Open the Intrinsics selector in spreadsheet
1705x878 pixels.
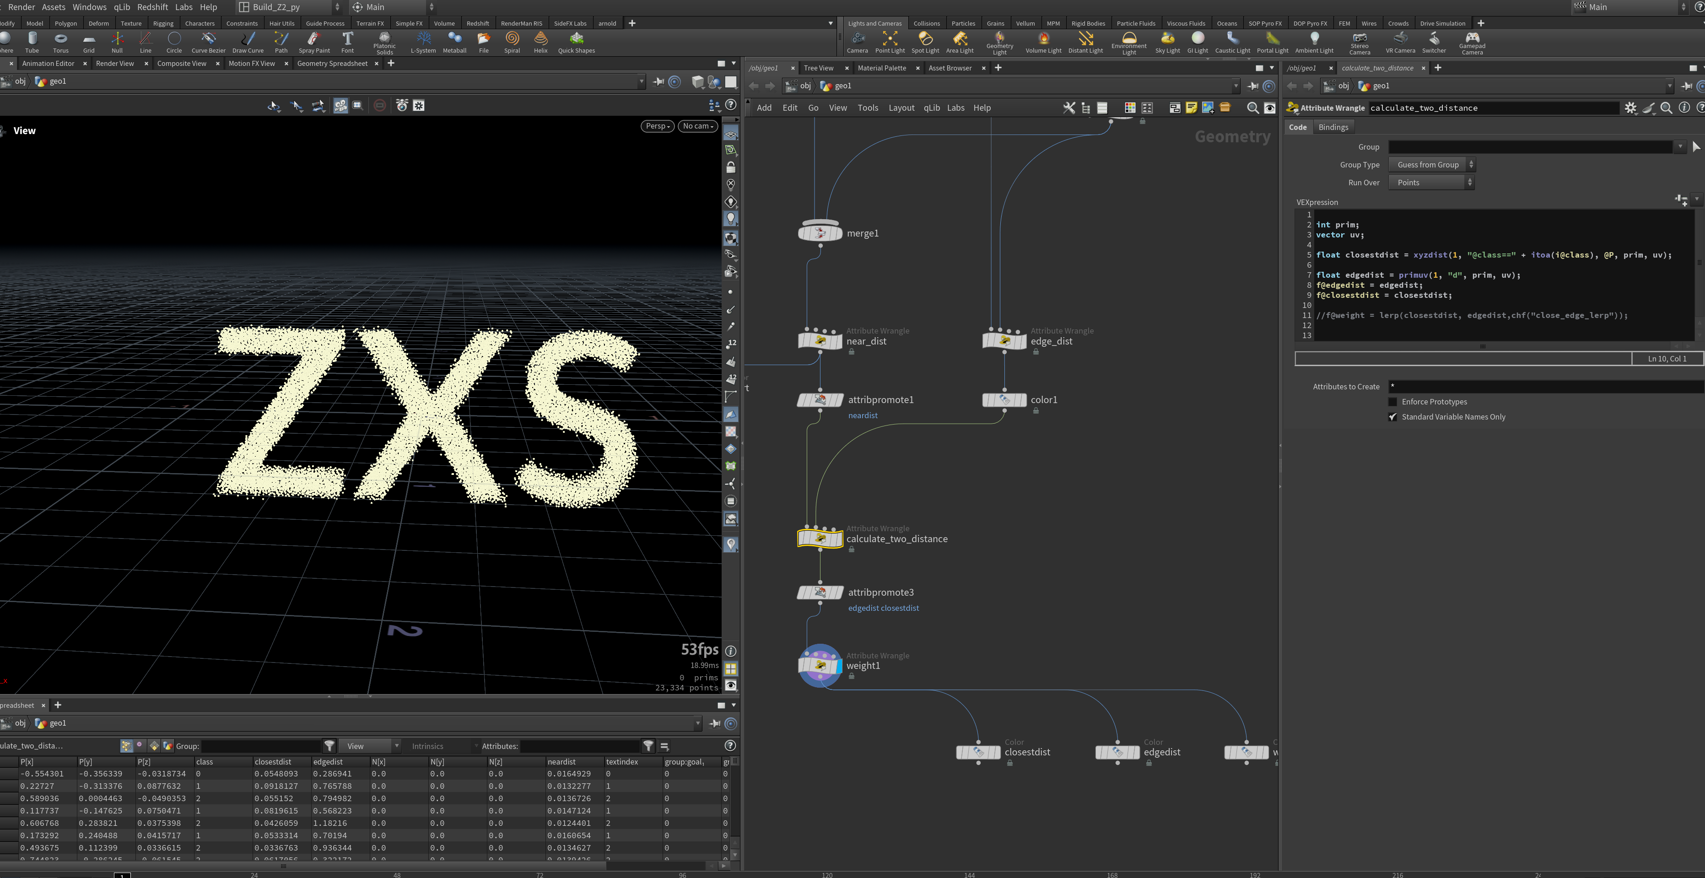443,746
